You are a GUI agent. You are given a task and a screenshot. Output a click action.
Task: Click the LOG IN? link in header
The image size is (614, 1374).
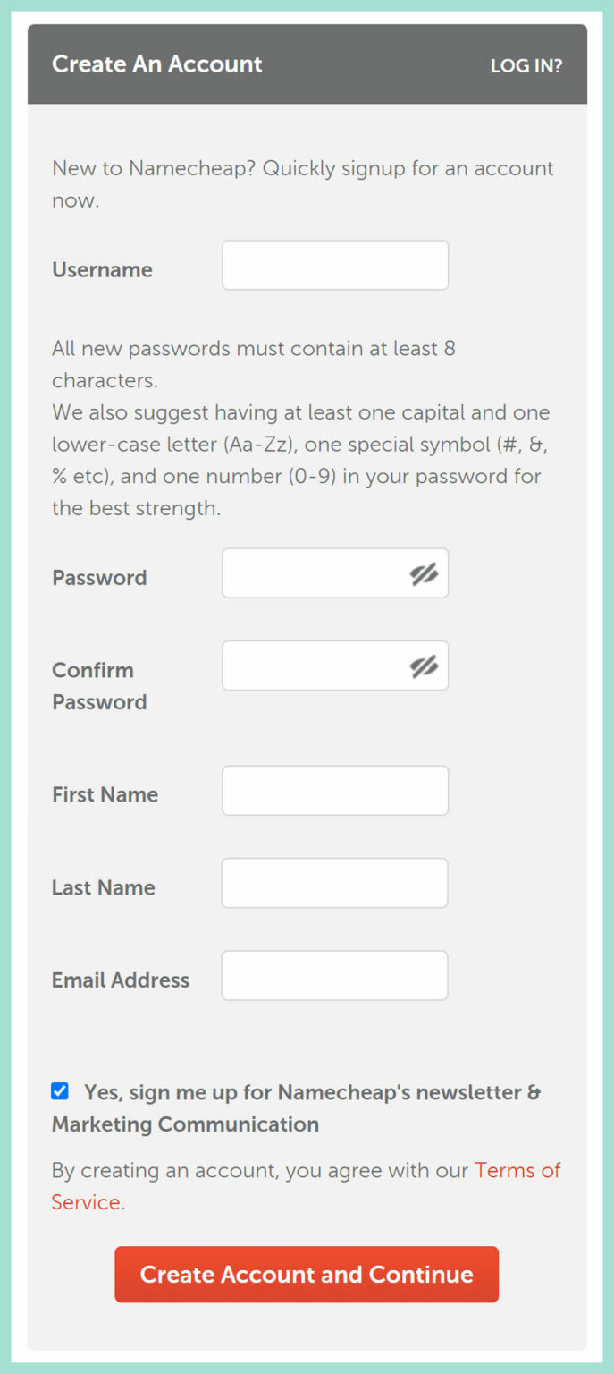click(526, 65)
